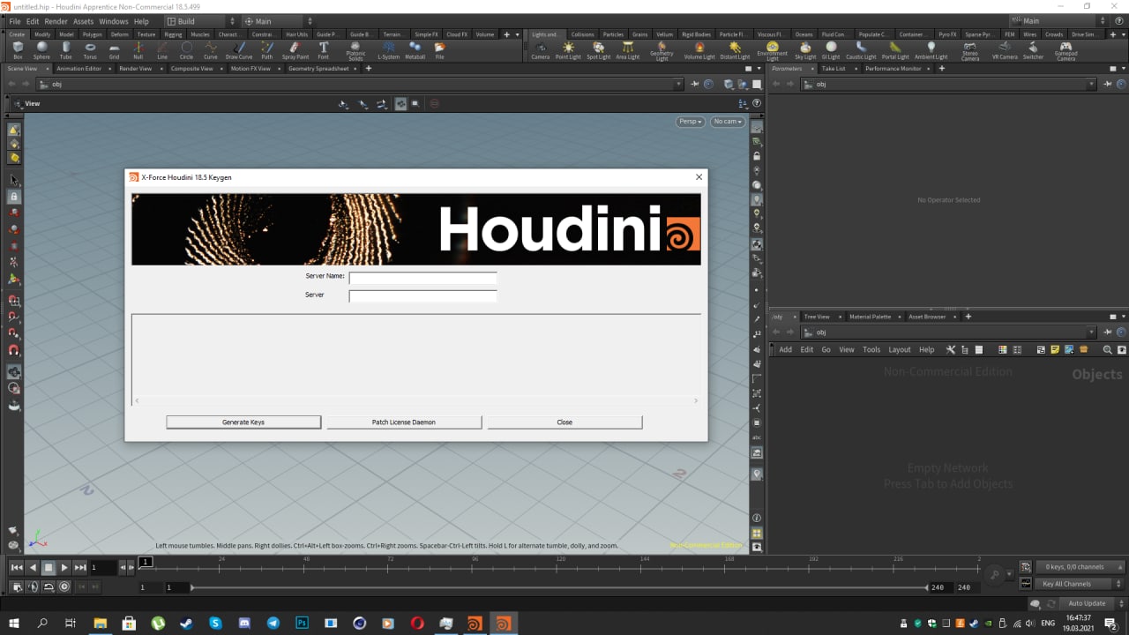Image resolution: width=1129 pixels, height=635 pixels.
Task: Add a Spot Light
Action: tap(598, 50)
